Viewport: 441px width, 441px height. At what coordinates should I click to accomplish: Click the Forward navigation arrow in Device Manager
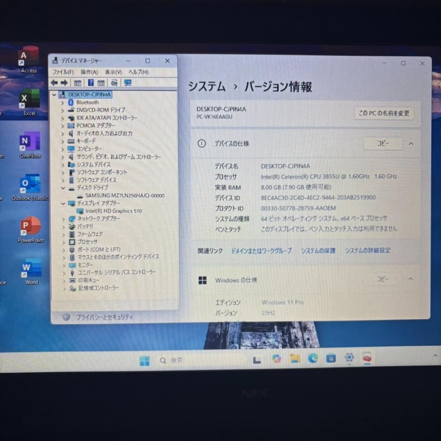pyautogui.click(x=65, y=83)
